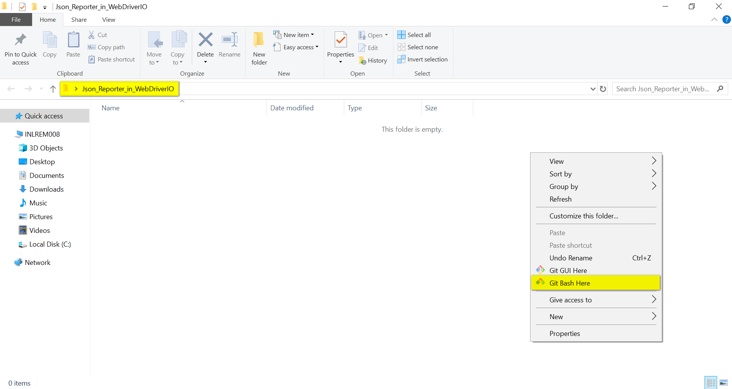The image size is (732, 389).
Task: Choose Properties in context menu
Action: [x=596, y=334]
